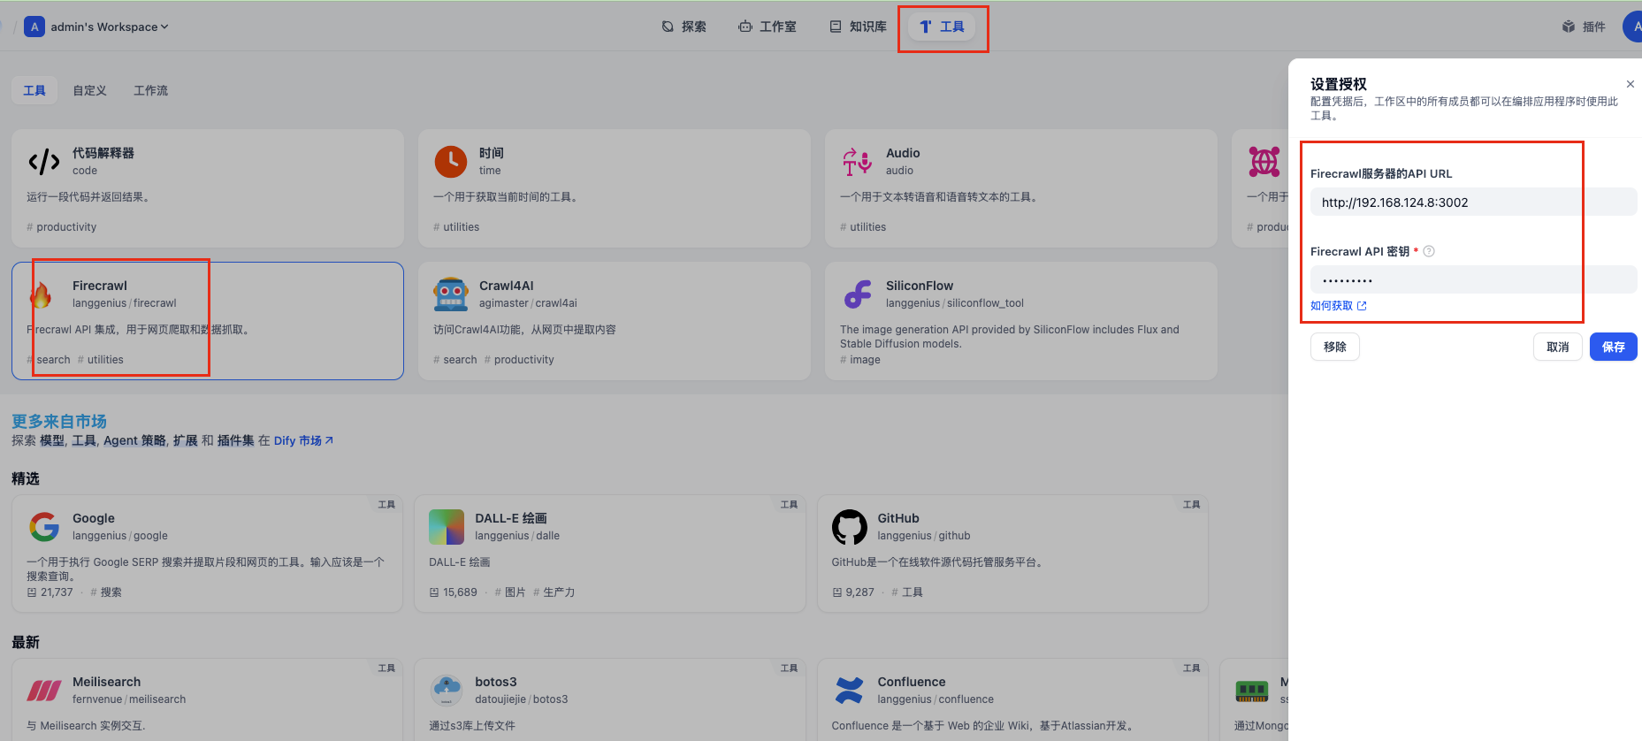Click the Audio card utilities tag
This screenshot has width=1642, height=741.
(863, 227)
